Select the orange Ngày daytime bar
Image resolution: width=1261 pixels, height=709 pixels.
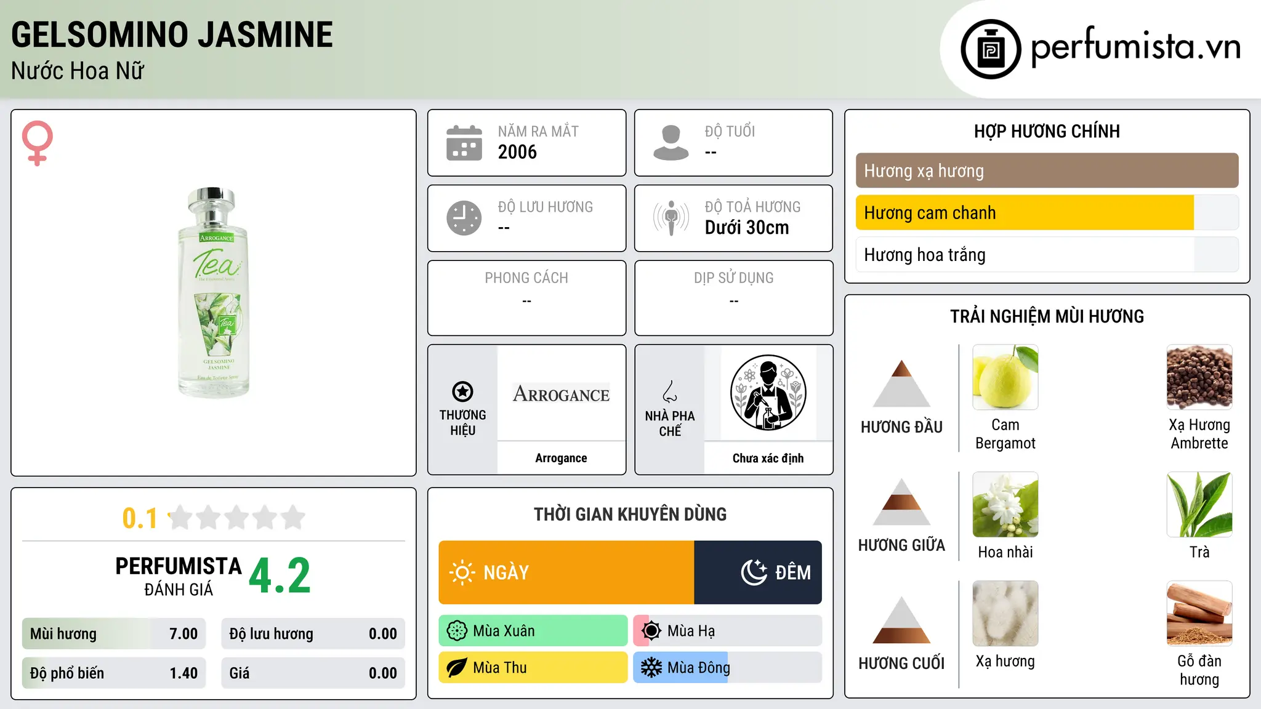point(566,572)
